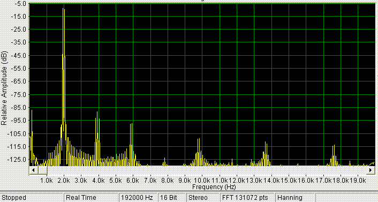Click the spectrum peak between 17.0k and 18.0k
The height and width of the screenshot is (202, 378).
pos(334,145)
